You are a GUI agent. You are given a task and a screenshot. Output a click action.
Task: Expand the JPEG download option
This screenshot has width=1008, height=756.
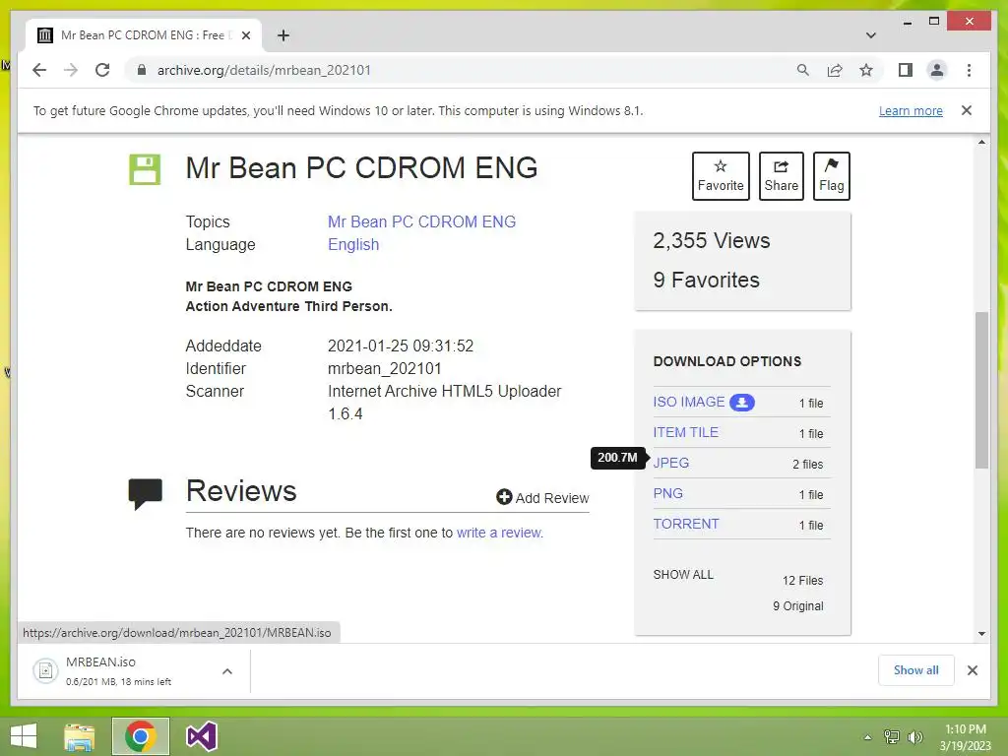point(671,463)
